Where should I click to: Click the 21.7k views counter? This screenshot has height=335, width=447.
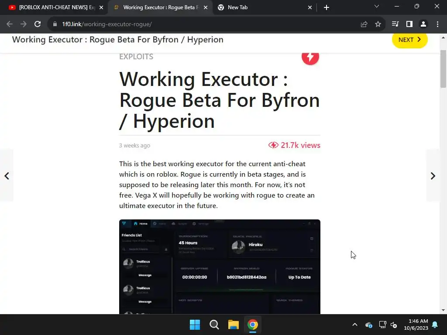[294, 145]
